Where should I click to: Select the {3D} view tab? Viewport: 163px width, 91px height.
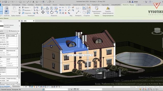[28, 21]
